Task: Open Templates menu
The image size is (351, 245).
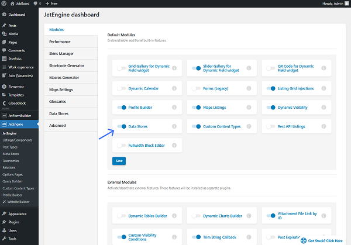Action: (x=19, y=95)
